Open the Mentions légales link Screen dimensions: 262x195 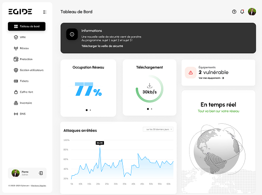38,186
